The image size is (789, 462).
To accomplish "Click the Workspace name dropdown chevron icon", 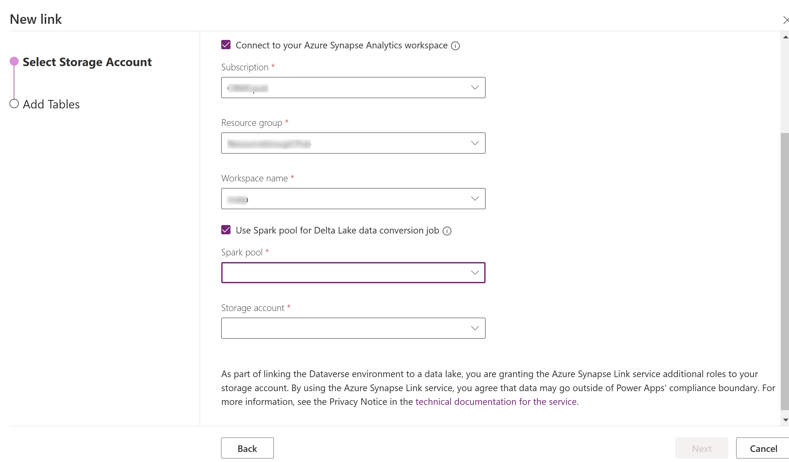I will (474, 199).
